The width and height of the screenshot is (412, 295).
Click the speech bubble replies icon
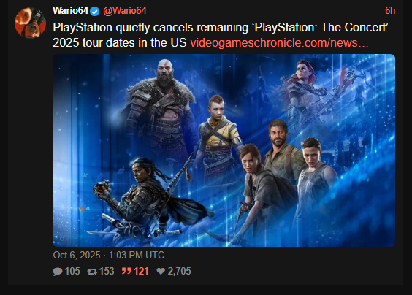point(58,272)
